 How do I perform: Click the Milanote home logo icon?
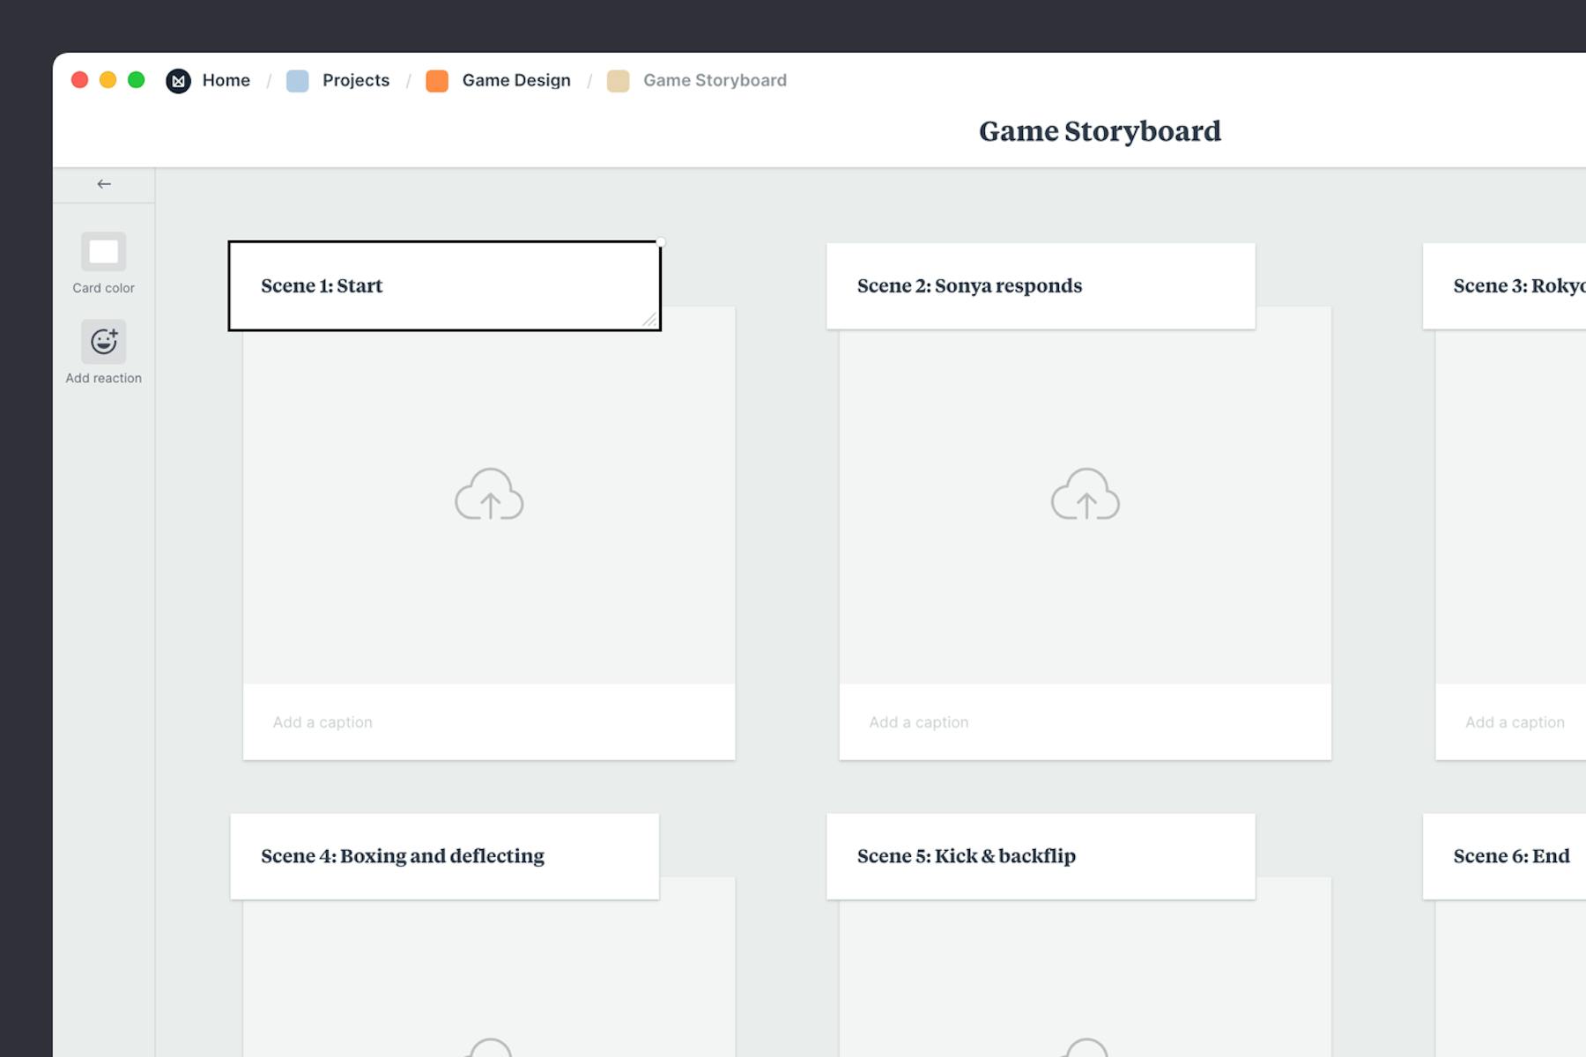click(179, 80)
